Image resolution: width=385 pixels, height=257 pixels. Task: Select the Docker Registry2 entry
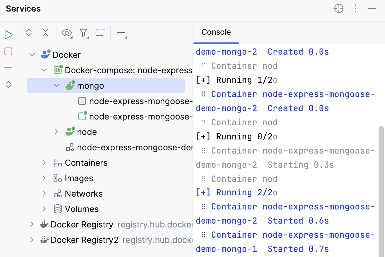(84, 240)
